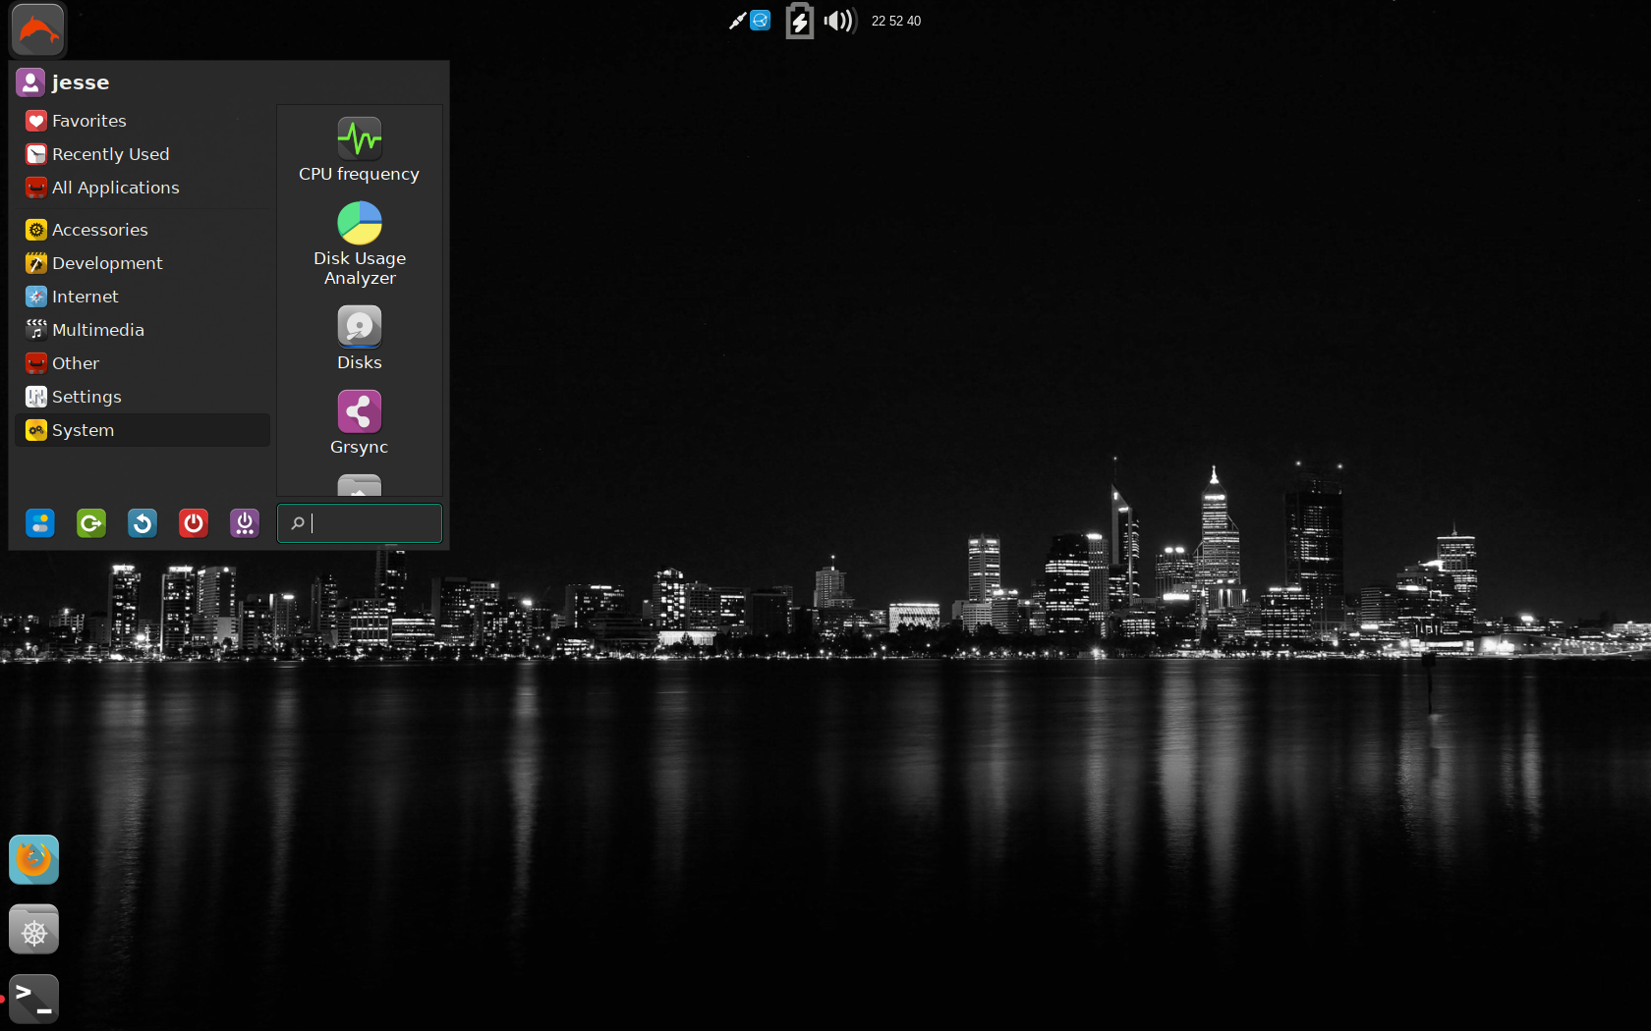Open the volume speaker indicator
The width and height of the screenshot is (1651, 1031).
click(840, 21)
